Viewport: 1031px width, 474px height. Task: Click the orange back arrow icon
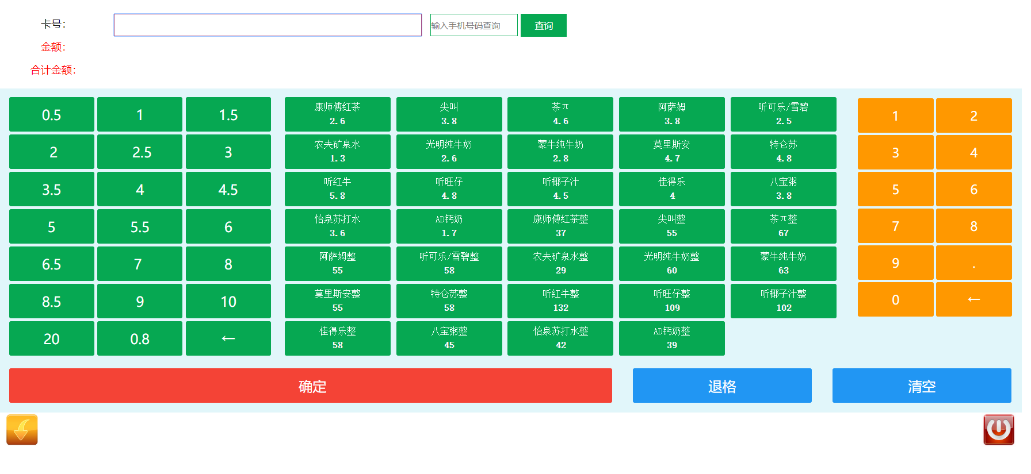point(22,430)
